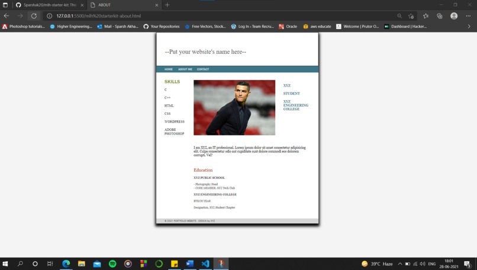477x270 pixels.
Task: Open the Oracle bookmark
Action: [288, 27]
